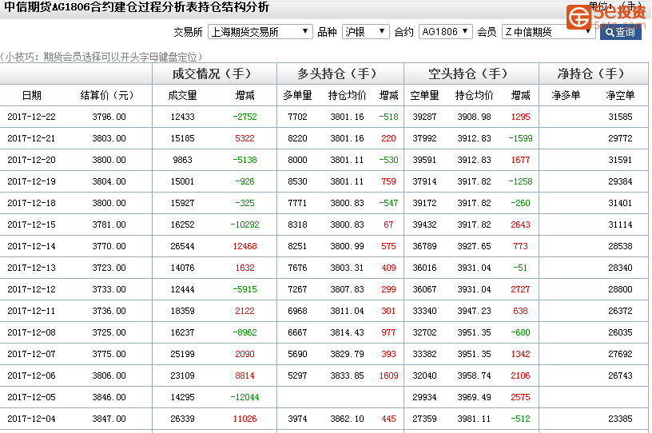
Task: Click the 结算价（元） column header
Action: 107,95
